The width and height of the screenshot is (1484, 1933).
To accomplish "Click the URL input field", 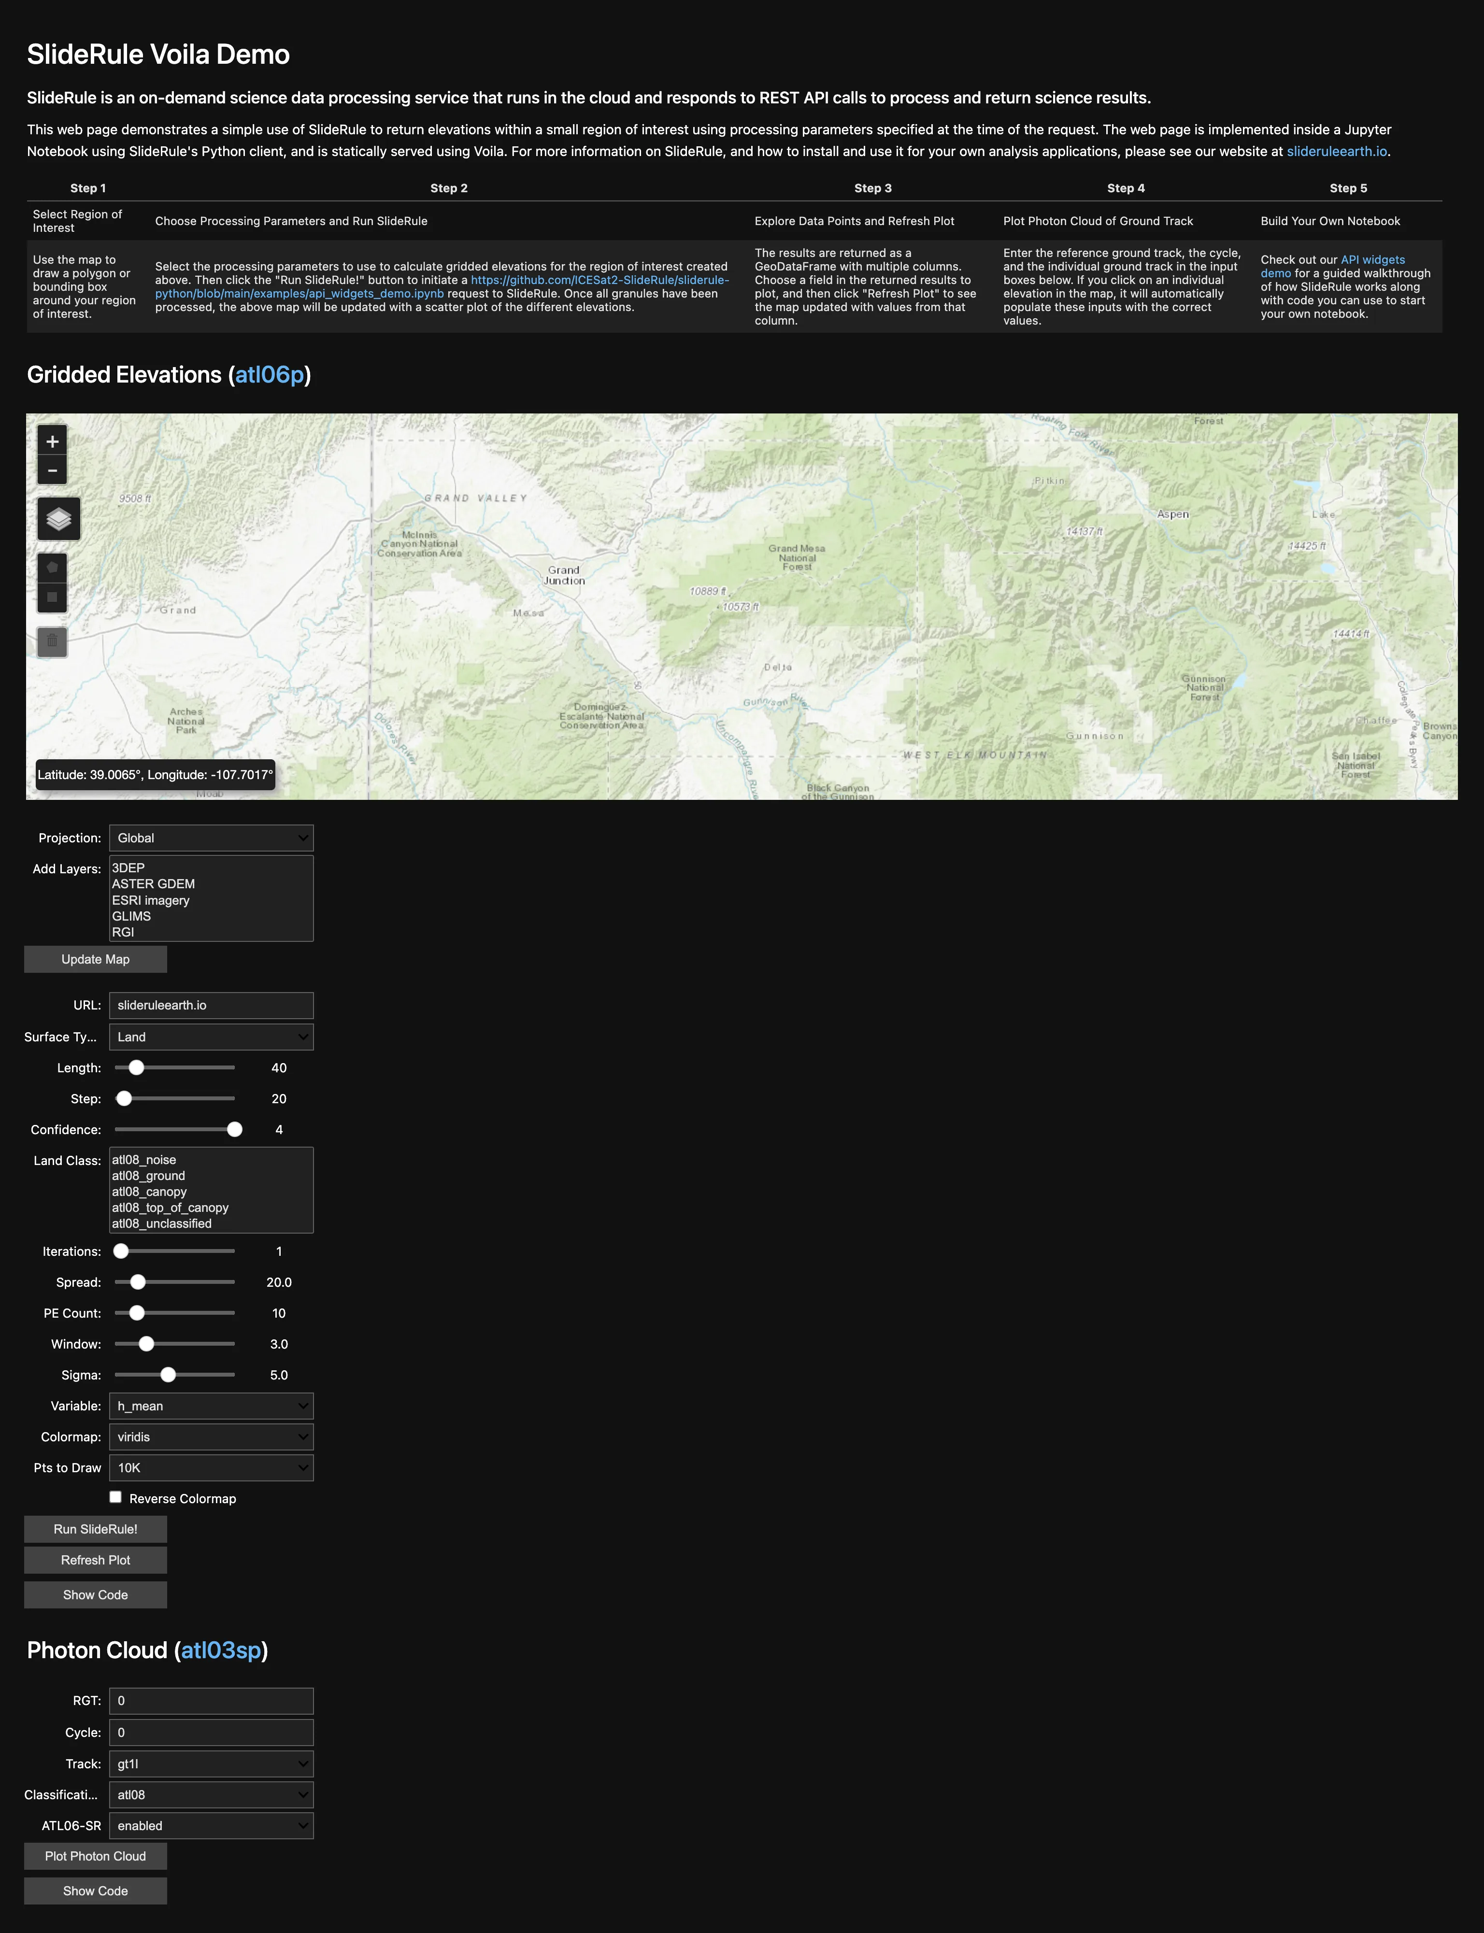I will point(211,1005).
